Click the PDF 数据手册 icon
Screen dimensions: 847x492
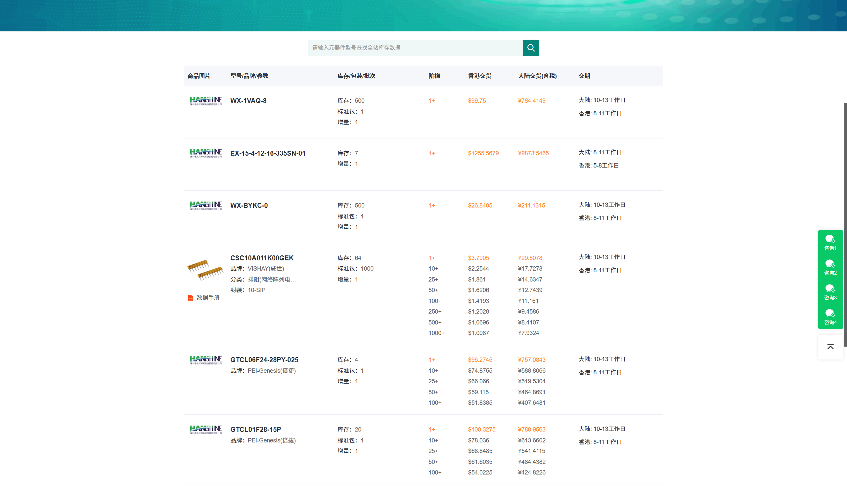coord(191,298)
